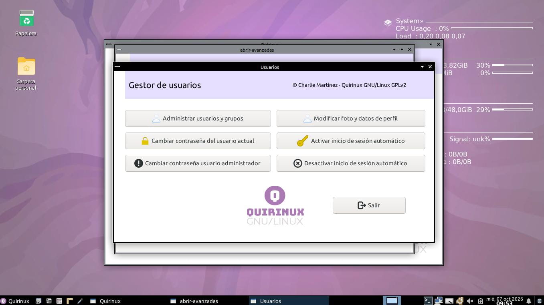This screenshot has height=305, width=544.
Task: Open the terminal icon in the system tray
Action: pos(428,301)
